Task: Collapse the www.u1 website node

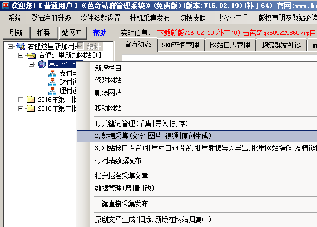Action: 31,65
